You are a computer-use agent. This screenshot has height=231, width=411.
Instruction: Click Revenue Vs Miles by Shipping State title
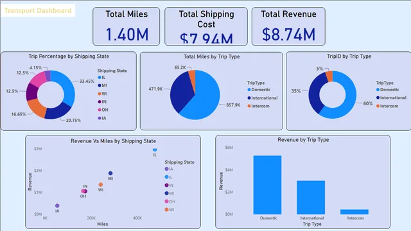[113, 141]
